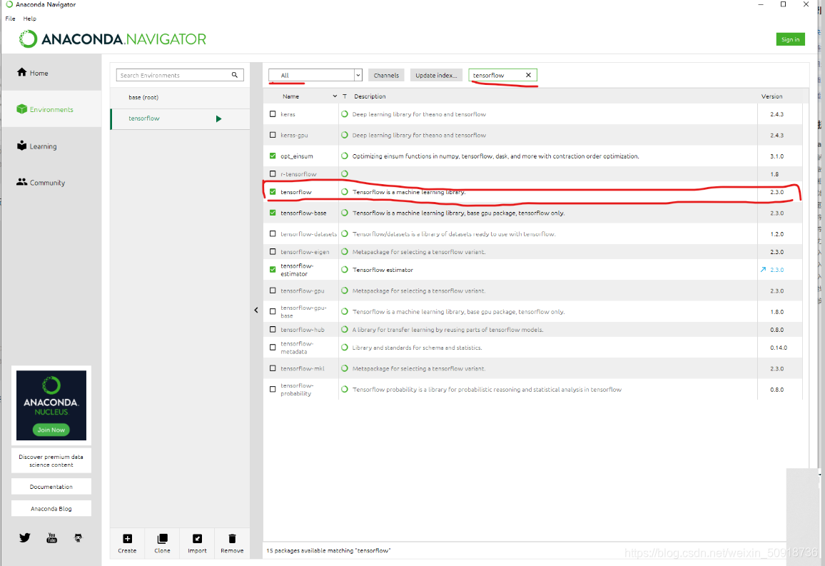The width and height of the screenshot is (825, 566).
Task: Uncheck the tensorflow-base package checkbox
Action: click(x=273, y=213)
